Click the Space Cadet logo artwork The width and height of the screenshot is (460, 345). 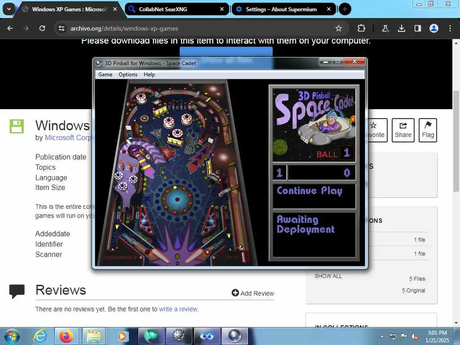[314, 125]
